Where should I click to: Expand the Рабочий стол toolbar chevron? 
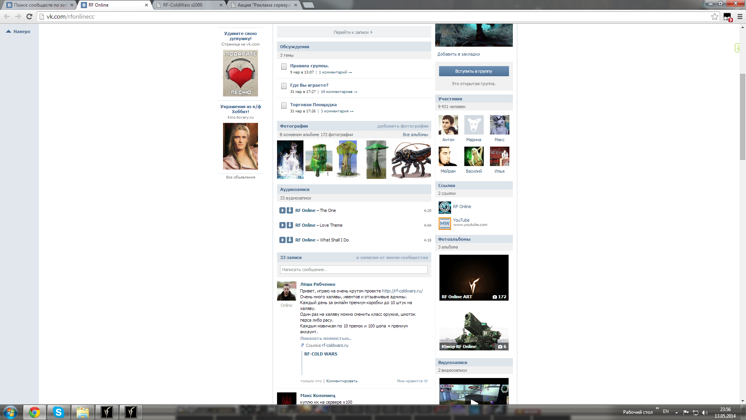657,408
